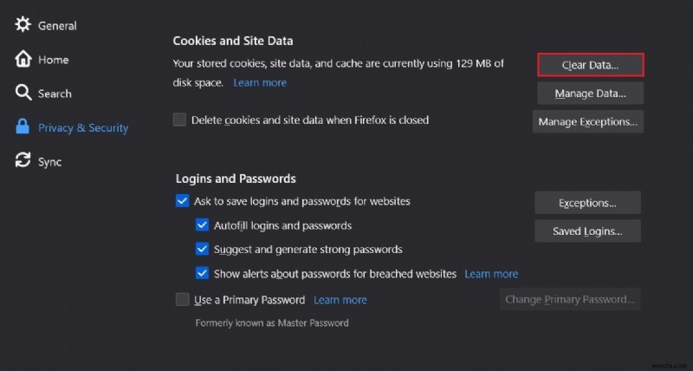Open the General settings tab
The width and height of the screenshot is (693, 371).
click(57, 25)
